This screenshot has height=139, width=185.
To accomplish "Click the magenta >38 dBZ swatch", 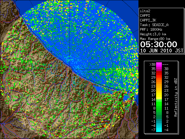I will [159, 65].
